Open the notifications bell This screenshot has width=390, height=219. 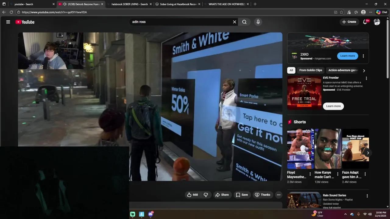pyautogui.click(x=365, y=22)
